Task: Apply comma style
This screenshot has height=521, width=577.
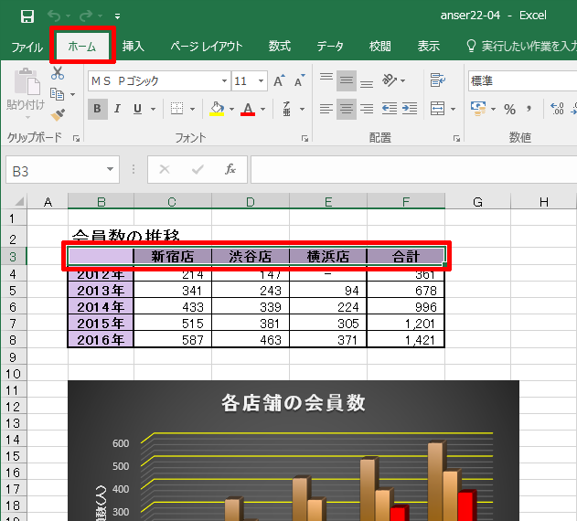Action: pos(529,109)
